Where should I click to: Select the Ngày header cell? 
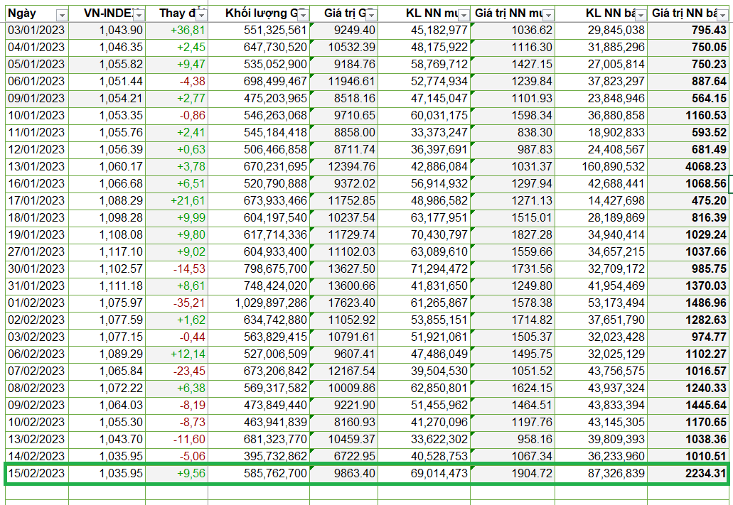coord(37,13)
